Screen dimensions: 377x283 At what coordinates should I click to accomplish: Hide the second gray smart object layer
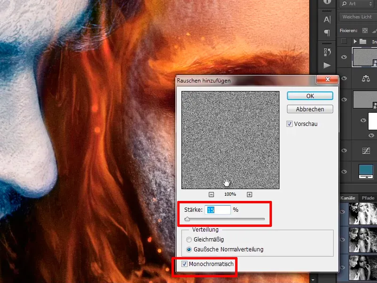pos(344,100)
